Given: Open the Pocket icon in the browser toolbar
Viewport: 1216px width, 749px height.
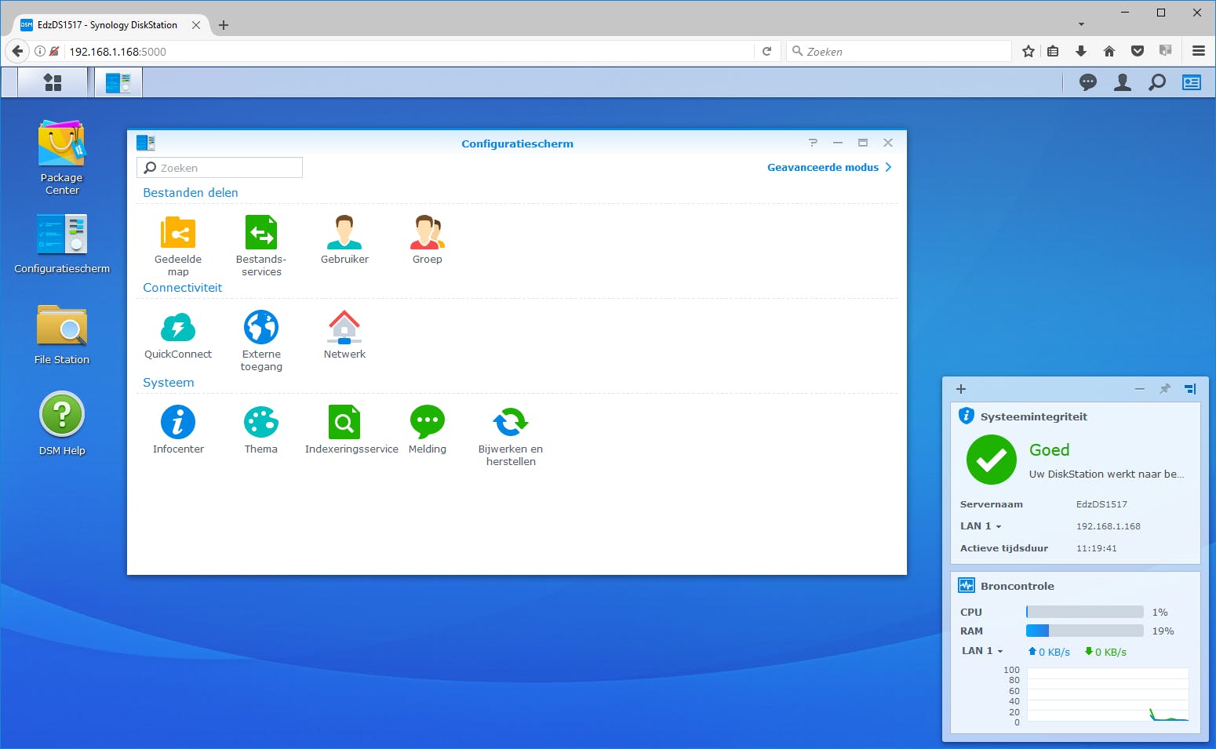Looking at the screenshot, I should point(1138,51).
